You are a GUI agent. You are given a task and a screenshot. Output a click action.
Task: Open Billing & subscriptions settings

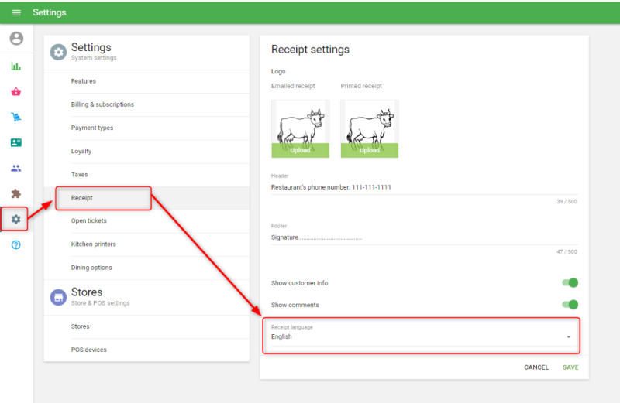coord(102,104)
